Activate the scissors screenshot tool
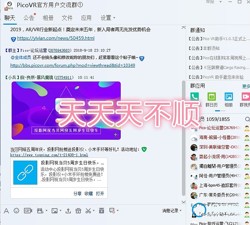 pyautogui.click(x=88, y=211)
